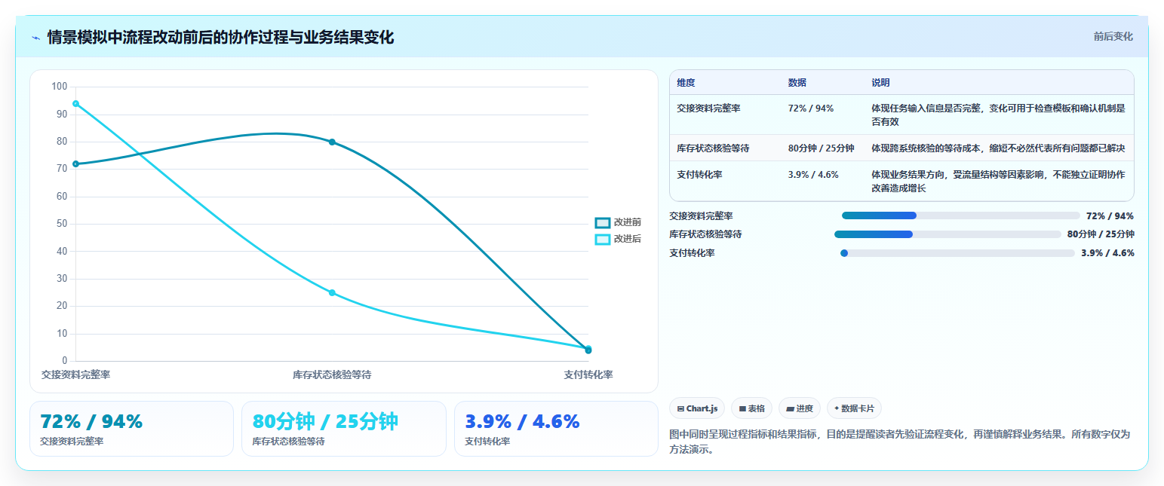The height and width of the screenshot is (486, 1164).
Task: Click the 改进前 data point at 80
Action: [332, 142]
